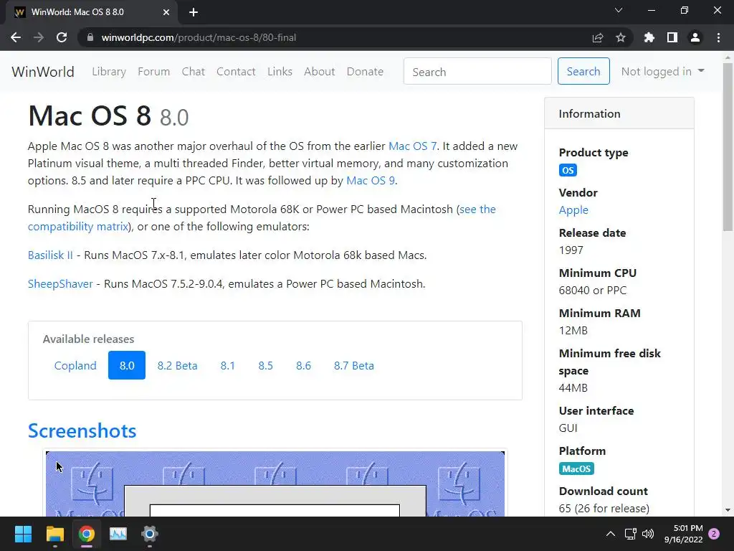Click the scrollbar down arrow
734x551 pixels.
[728, 511]
